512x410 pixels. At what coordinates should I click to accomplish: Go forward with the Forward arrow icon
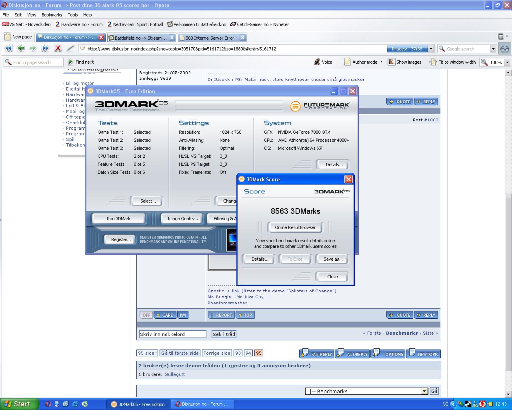(x=33, y=48)
